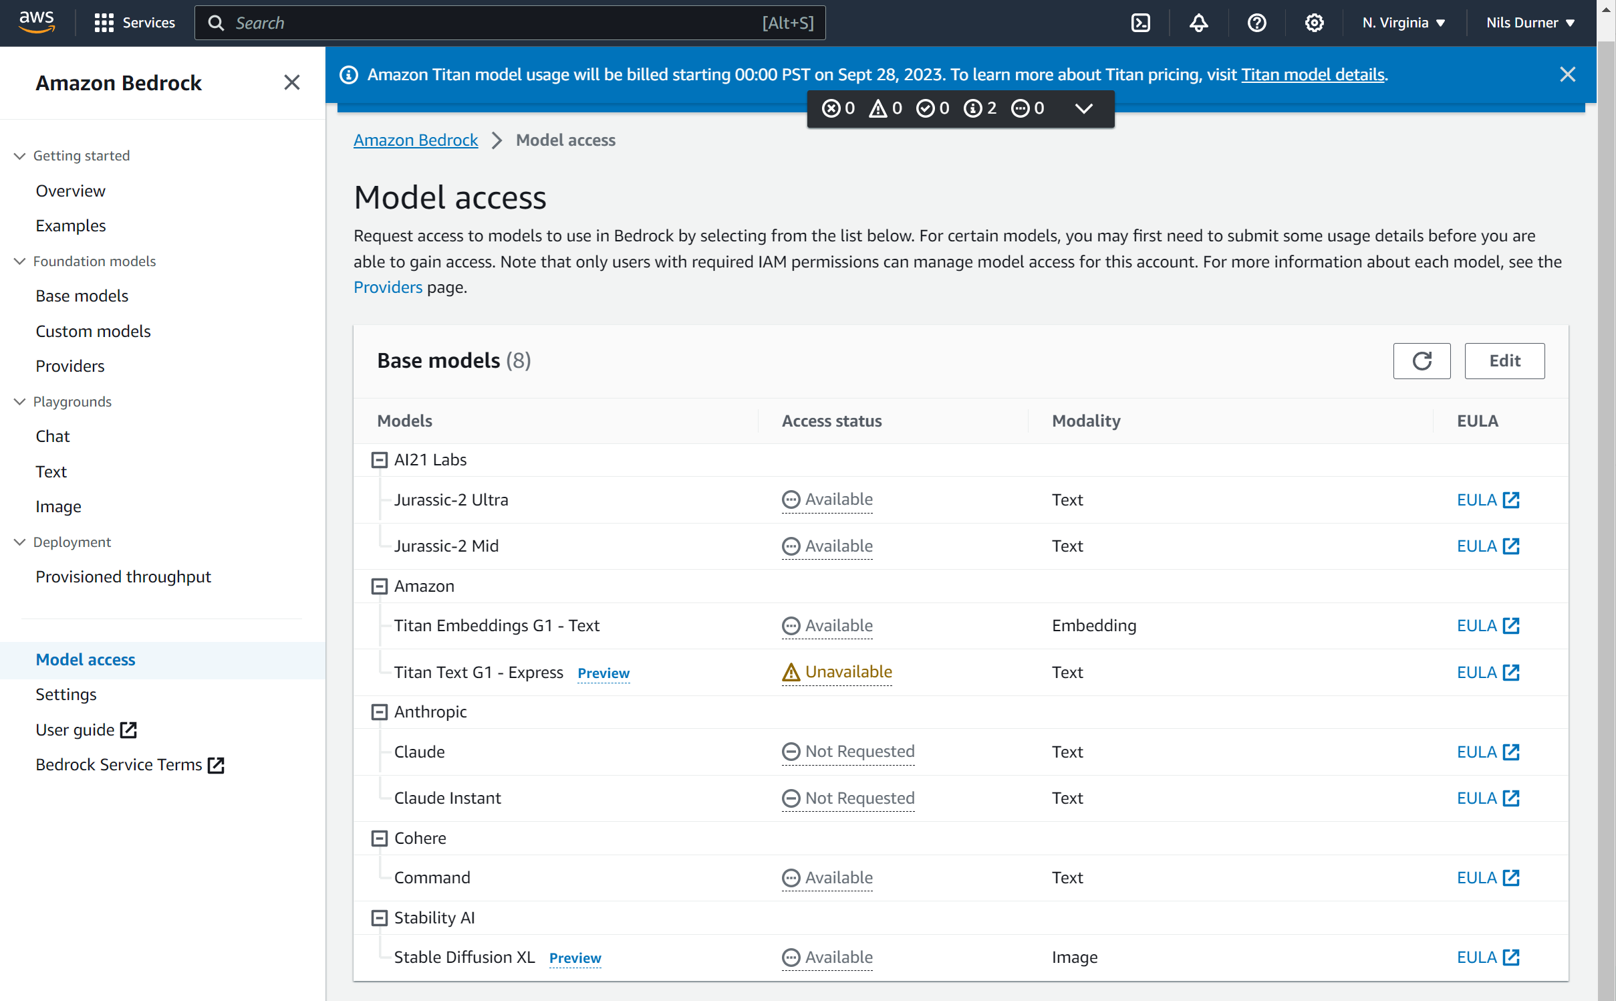The height and width of the screenshot is (1001, 1616).
Task: Open the Stable Diffusion XL EULA link
Action: tap(1488, 957)
